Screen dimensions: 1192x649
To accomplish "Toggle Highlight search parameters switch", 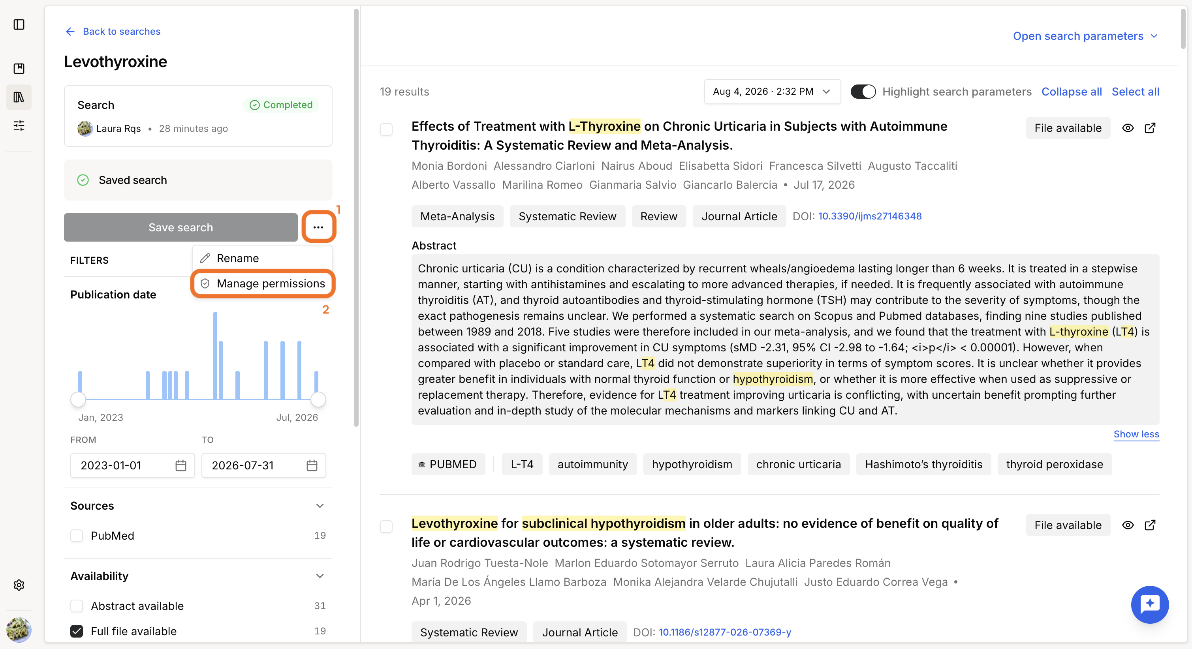I will tap(863, 92).
